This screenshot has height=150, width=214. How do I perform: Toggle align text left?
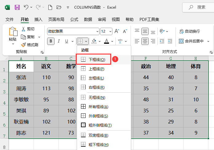point(137,41)
